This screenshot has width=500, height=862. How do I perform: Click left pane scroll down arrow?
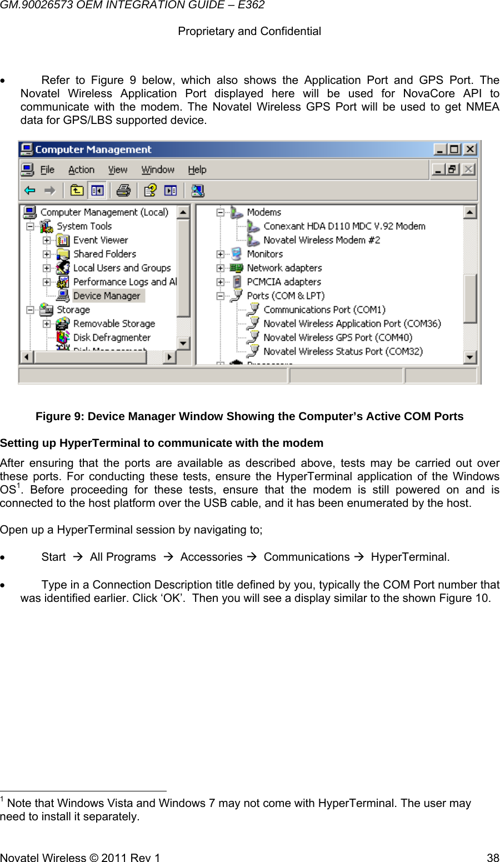tap(183, 343)
